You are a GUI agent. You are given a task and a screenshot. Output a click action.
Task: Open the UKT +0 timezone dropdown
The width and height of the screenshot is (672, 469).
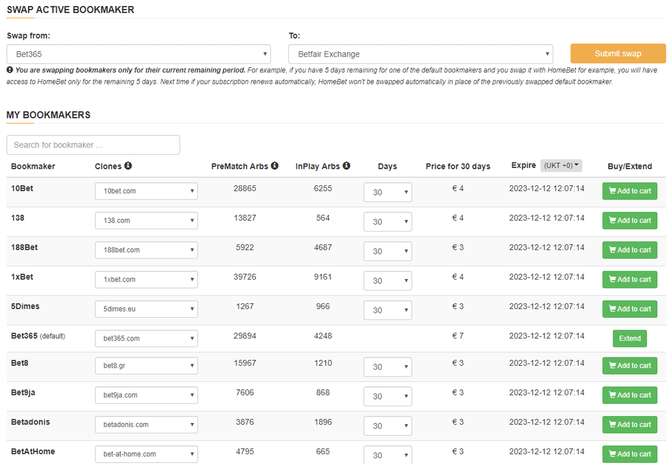click(x=561, y=166)
